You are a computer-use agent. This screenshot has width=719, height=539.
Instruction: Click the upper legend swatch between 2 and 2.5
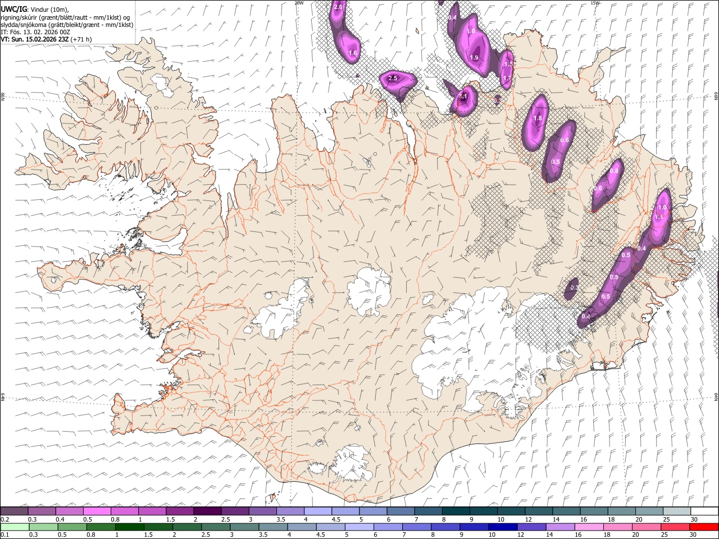point(207,511)
